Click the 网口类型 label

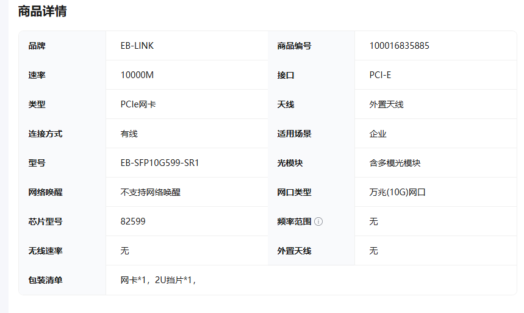[294, 192]
